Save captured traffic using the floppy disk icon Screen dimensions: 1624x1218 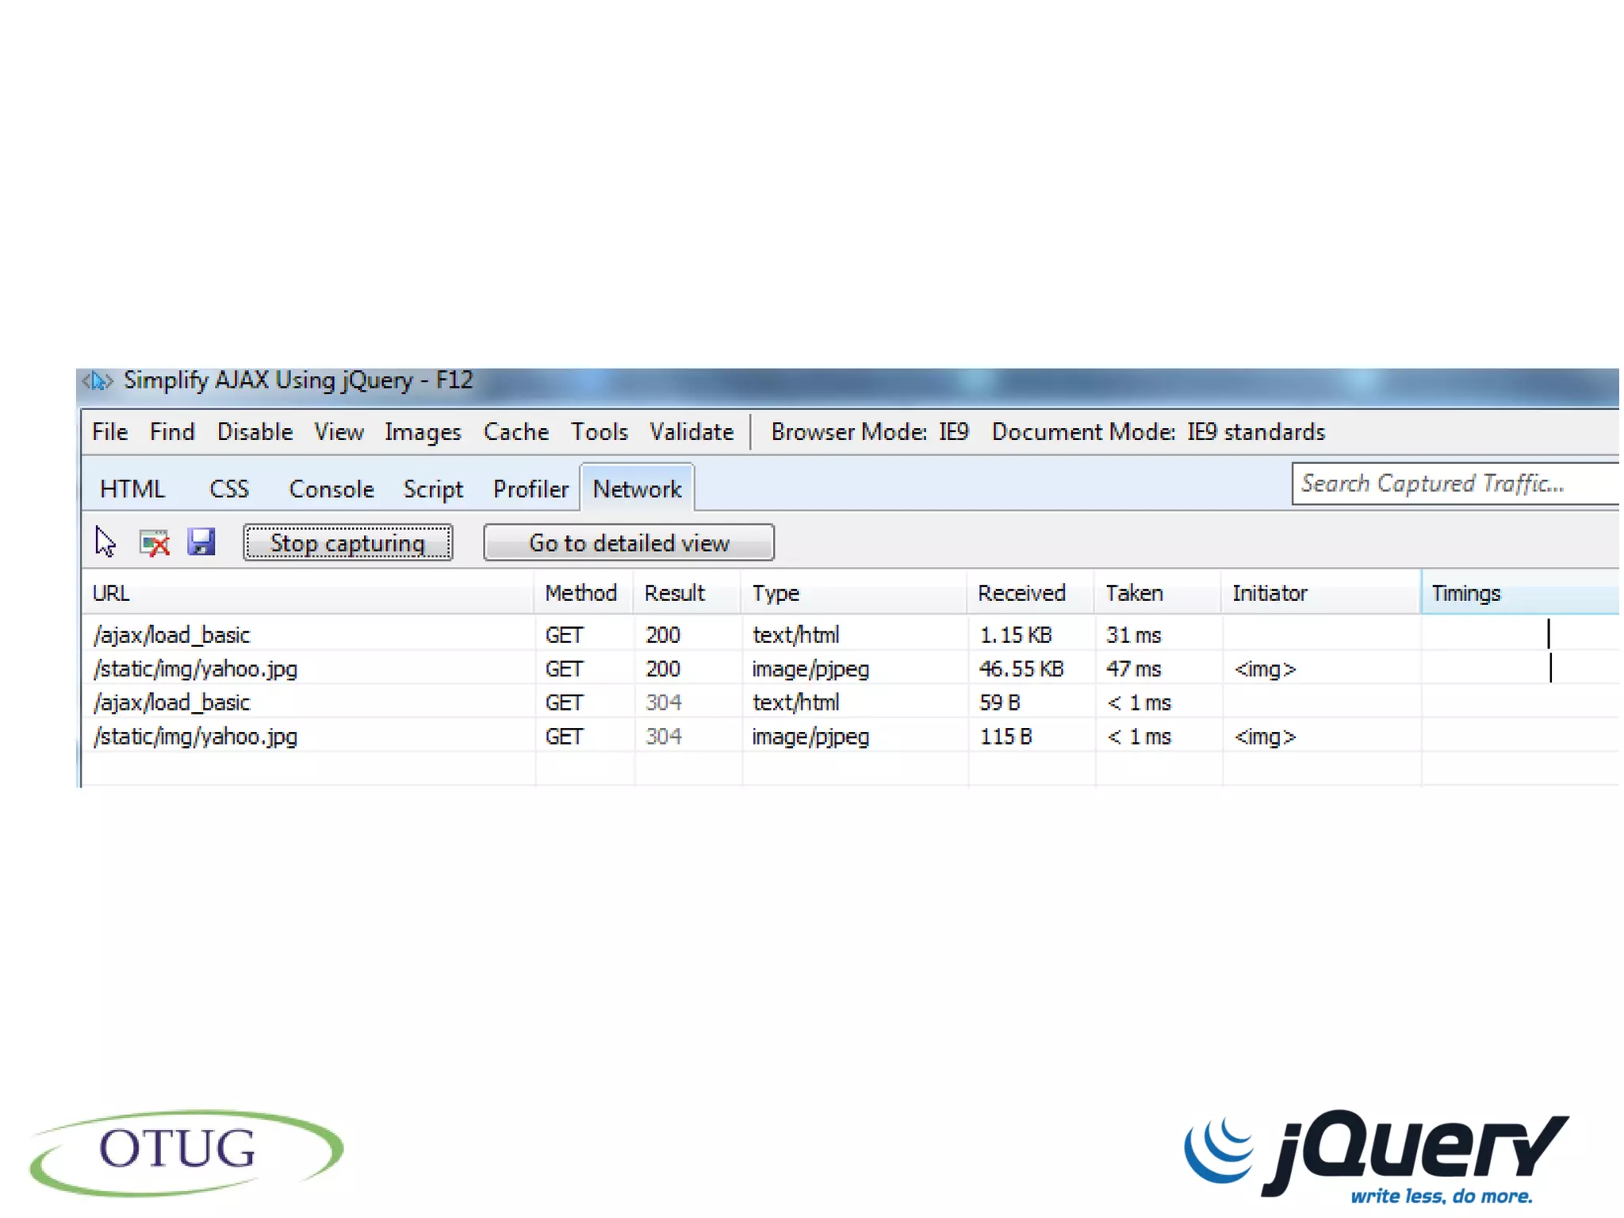pos(201,542)
